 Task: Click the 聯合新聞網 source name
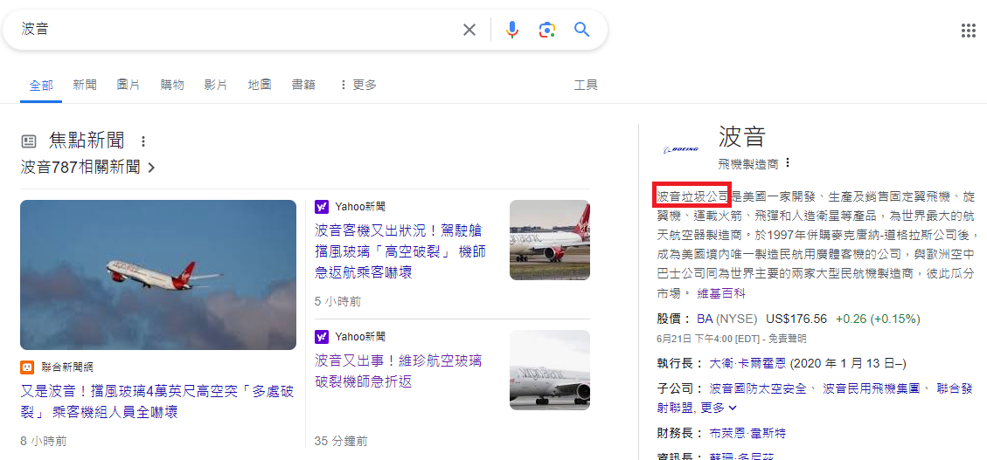click(x=66, y=367)
